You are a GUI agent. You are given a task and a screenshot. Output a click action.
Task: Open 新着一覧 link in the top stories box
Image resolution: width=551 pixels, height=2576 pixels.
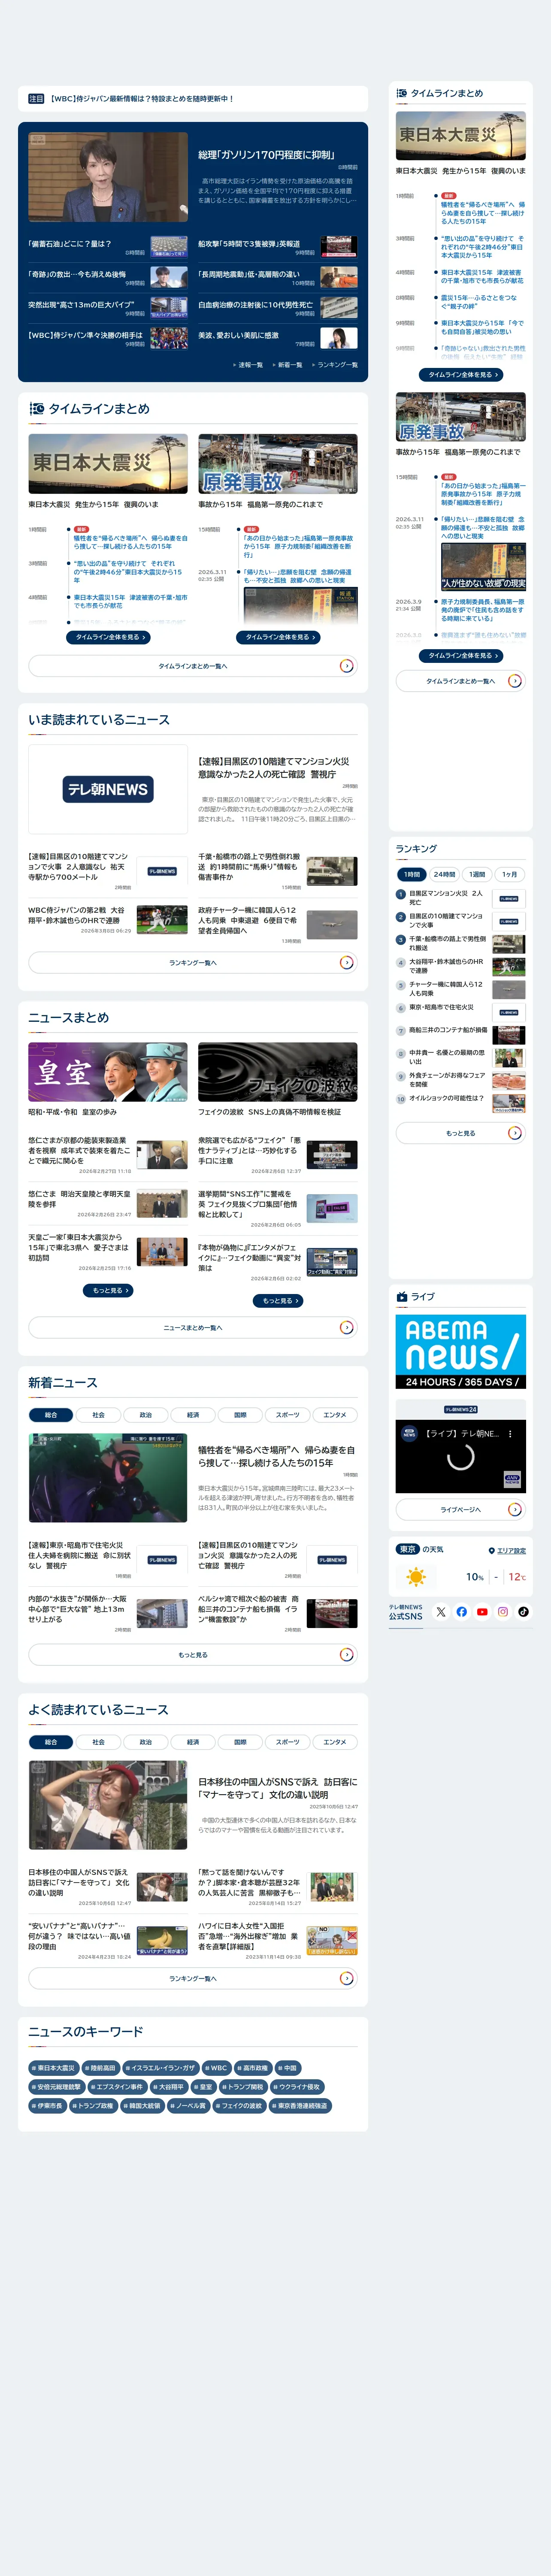click(x=289, y=365)
